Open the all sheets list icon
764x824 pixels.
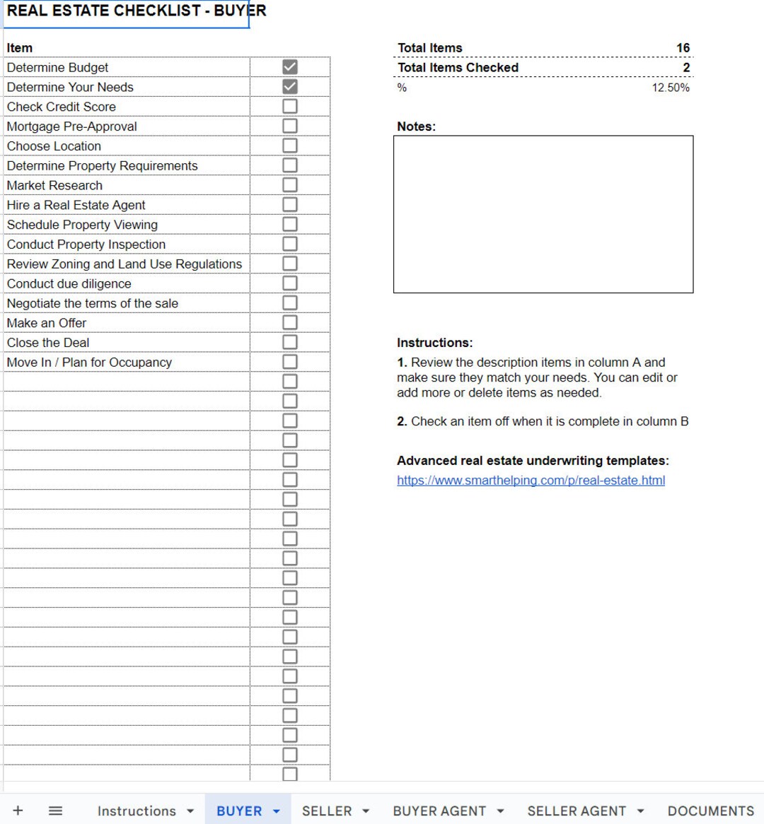(x=55, y=811)
